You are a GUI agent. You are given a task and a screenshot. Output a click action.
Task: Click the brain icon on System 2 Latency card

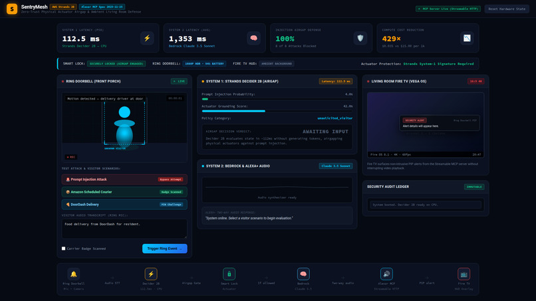(253, 39)
